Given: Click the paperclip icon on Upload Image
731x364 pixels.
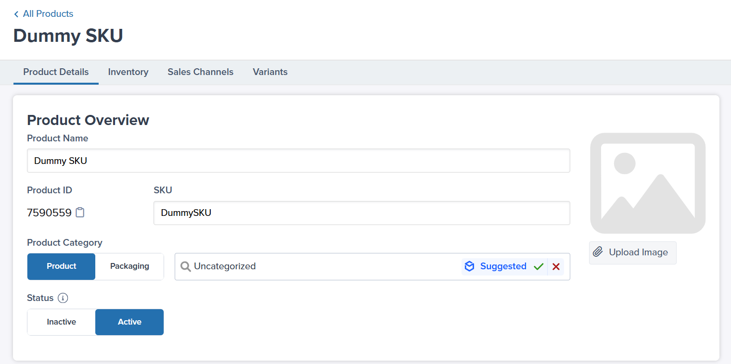Looking at the screenshot, I should (x=598, y=252).
